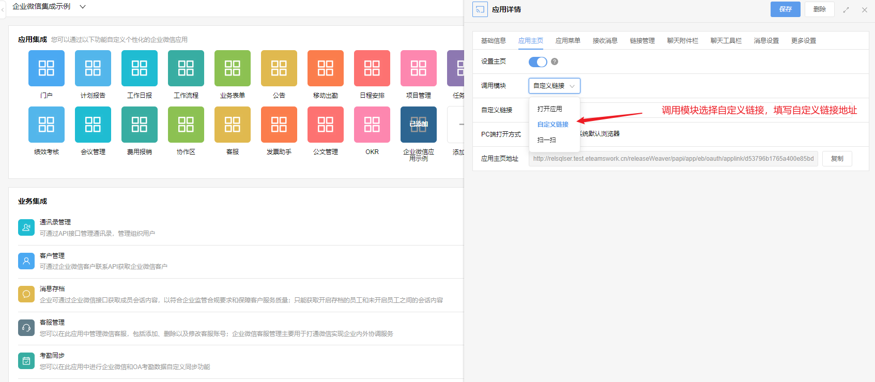Switch to the 基础信息 tab
Screen dimensions: 875x382
pos(494,41)
